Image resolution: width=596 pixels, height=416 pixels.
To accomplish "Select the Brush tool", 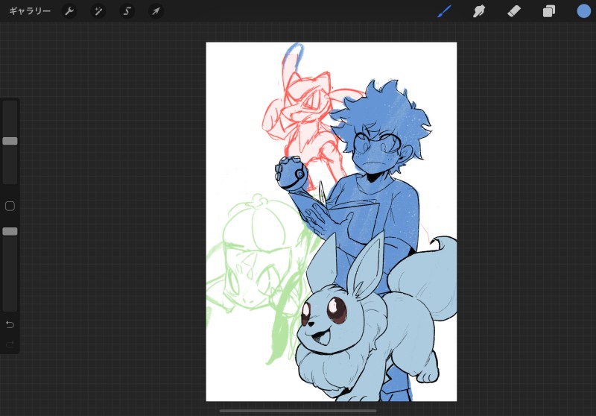I will (444, 11).
